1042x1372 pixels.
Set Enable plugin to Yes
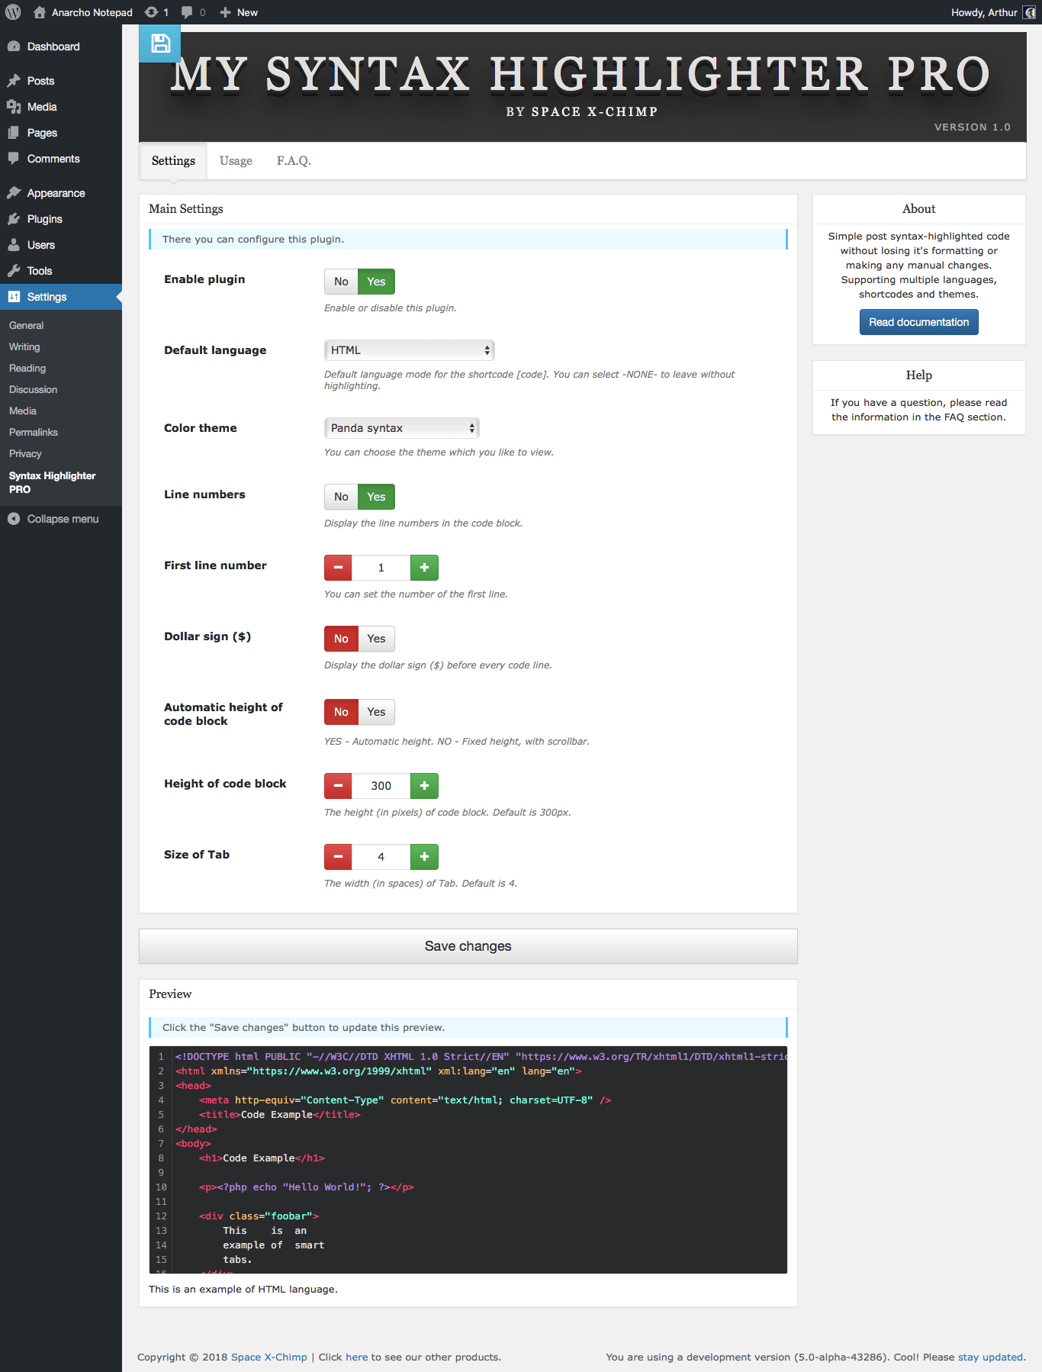click(376, 282)
